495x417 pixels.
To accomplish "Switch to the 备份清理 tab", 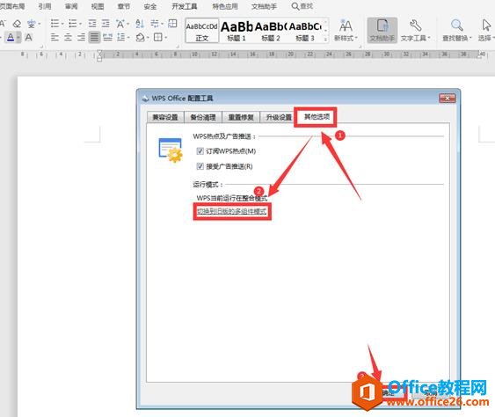I will click(203, 118).
